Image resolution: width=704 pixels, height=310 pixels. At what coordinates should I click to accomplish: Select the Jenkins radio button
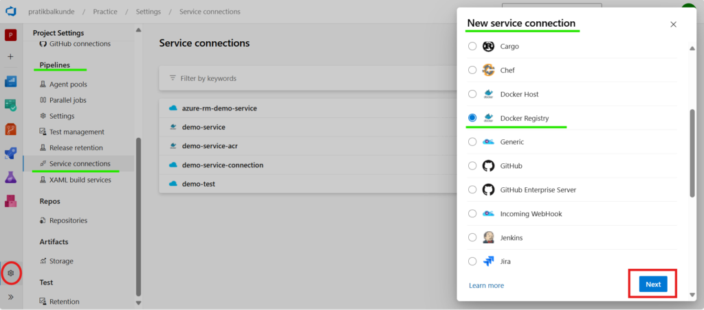472,237
